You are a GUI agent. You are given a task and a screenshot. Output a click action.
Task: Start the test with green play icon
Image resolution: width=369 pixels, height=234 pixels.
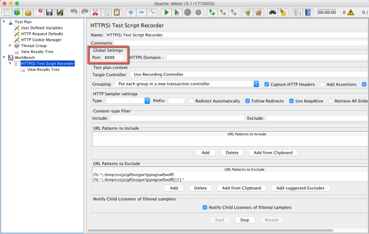pos(167,12)
